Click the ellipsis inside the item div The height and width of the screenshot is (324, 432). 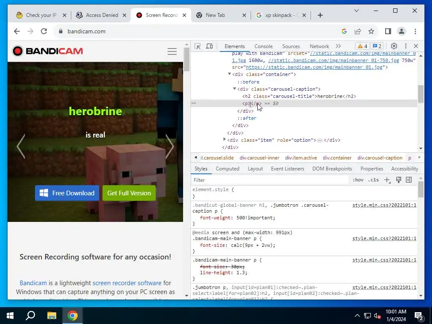[x=320, y=140]
